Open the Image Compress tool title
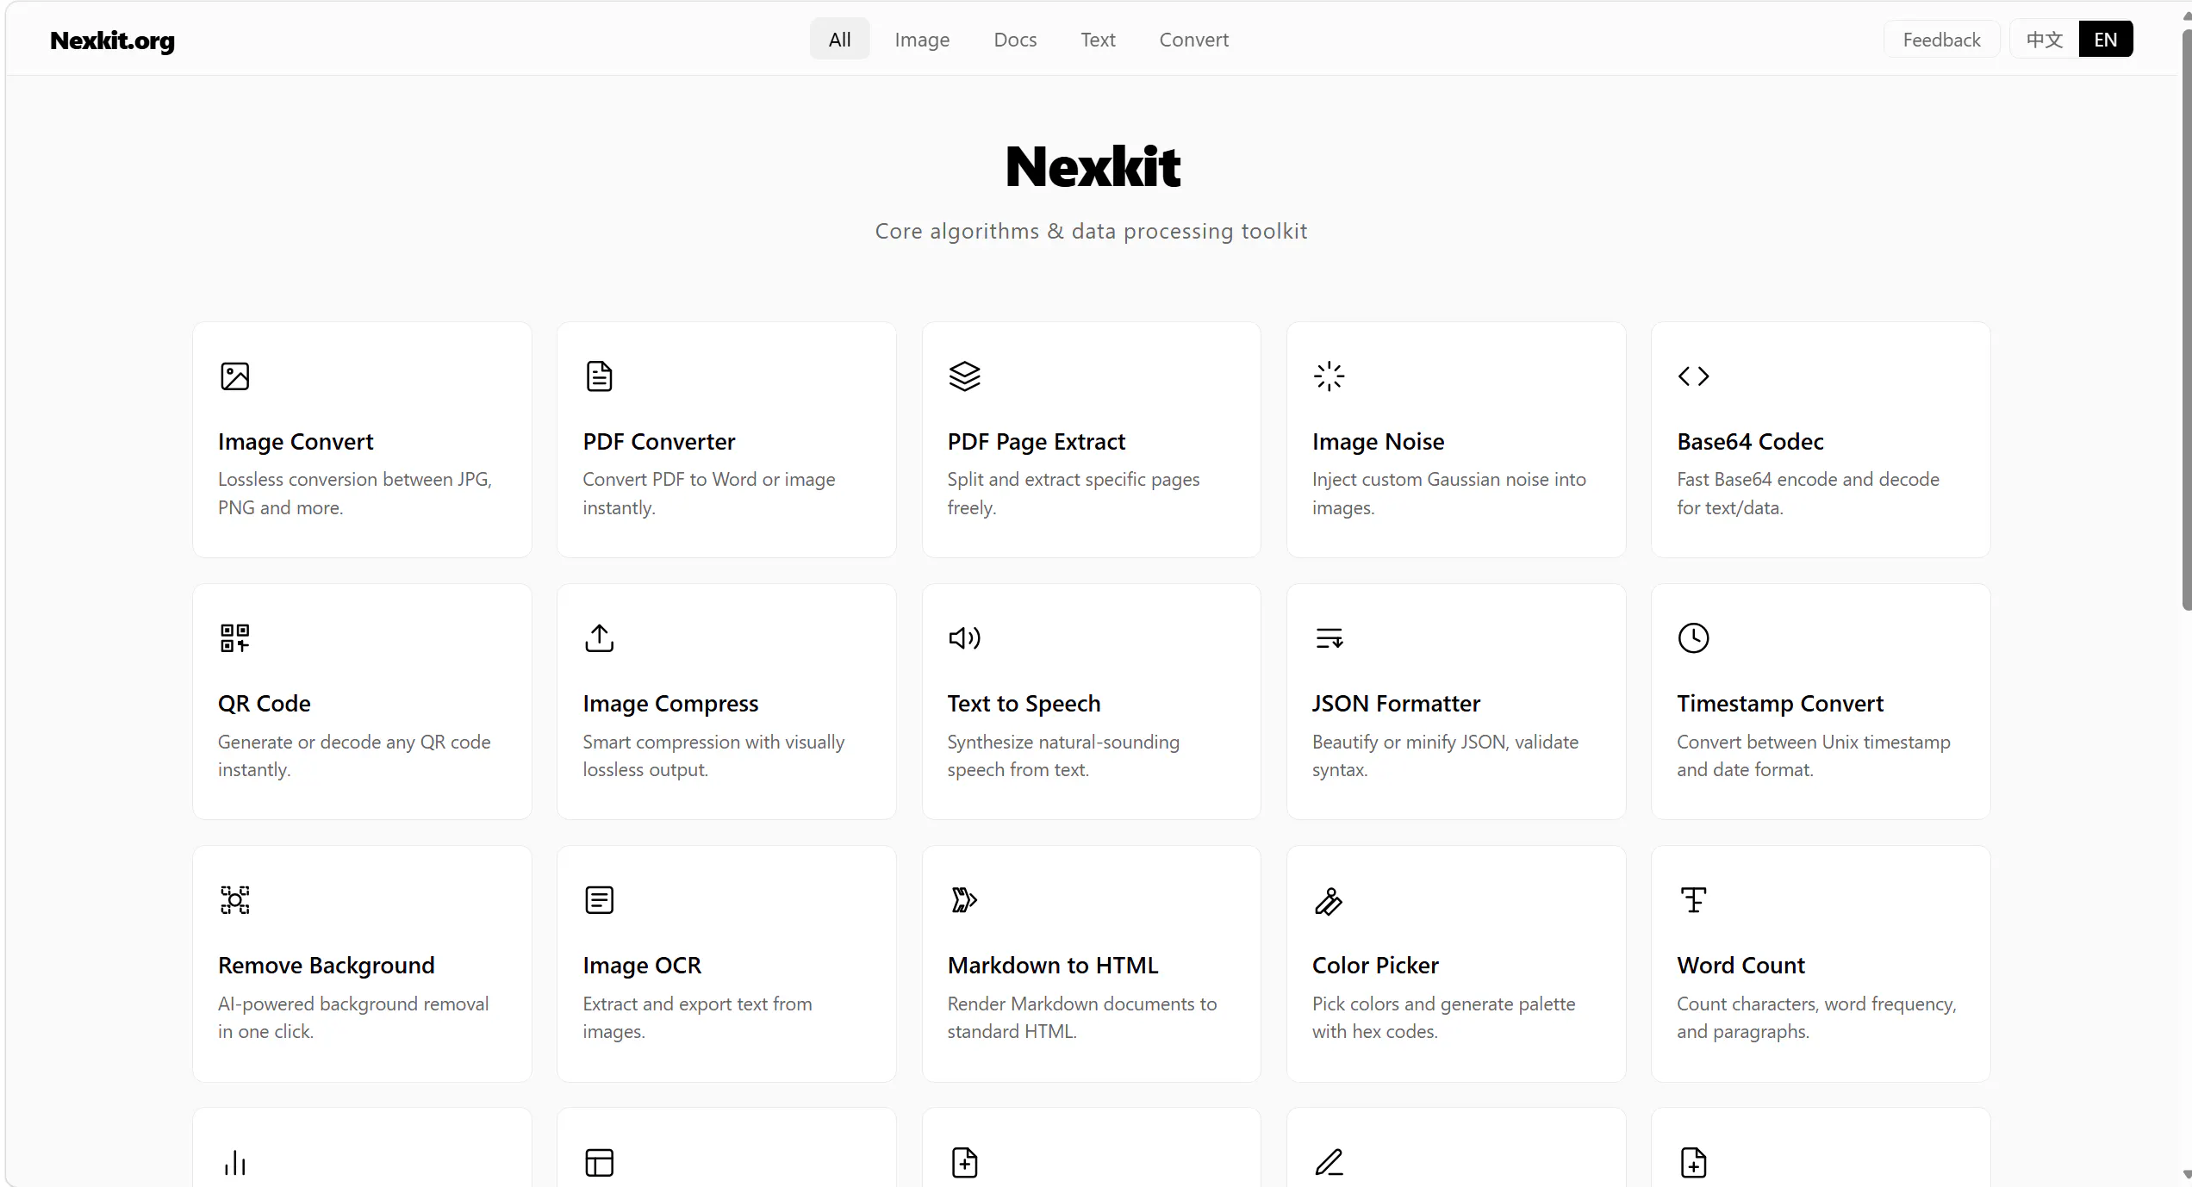The image size is (2192, 1187). pyautogui.click(x=670, y=704)
